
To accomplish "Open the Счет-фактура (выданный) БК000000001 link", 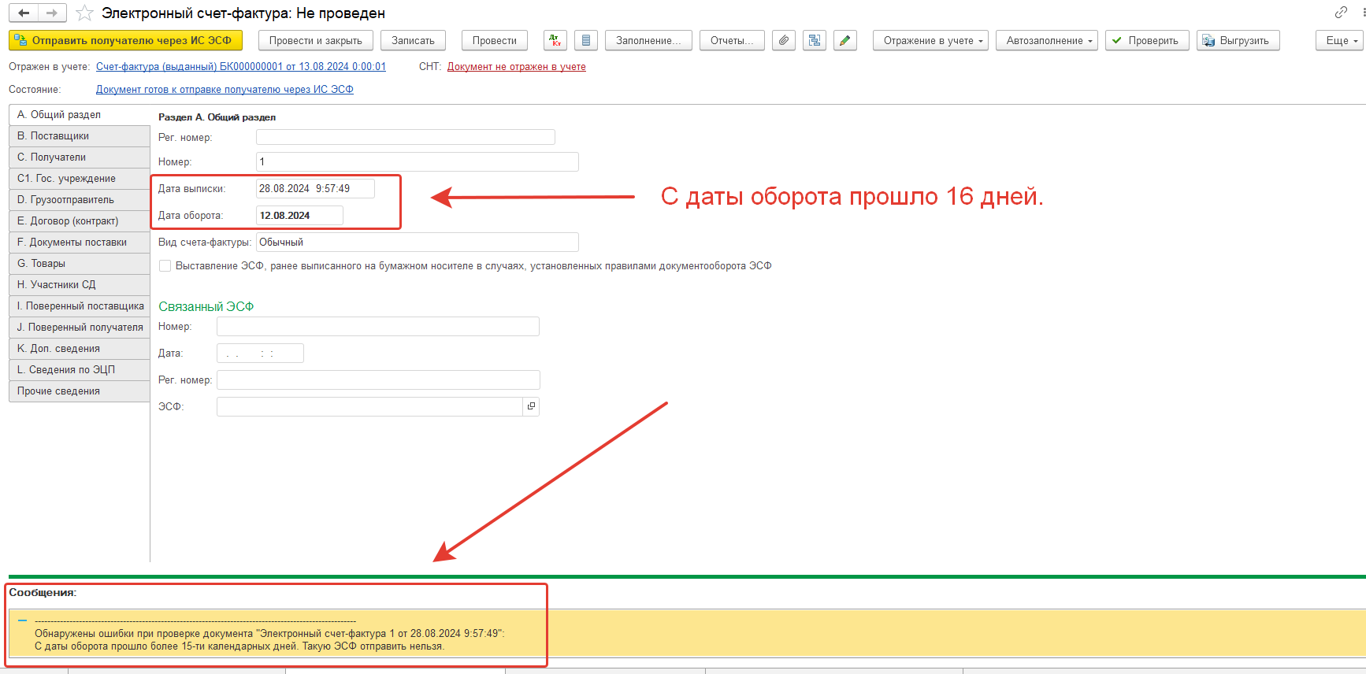I will point(240,67).
